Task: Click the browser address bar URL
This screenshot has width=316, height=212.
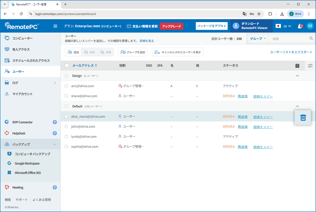Action: [66, 14]
